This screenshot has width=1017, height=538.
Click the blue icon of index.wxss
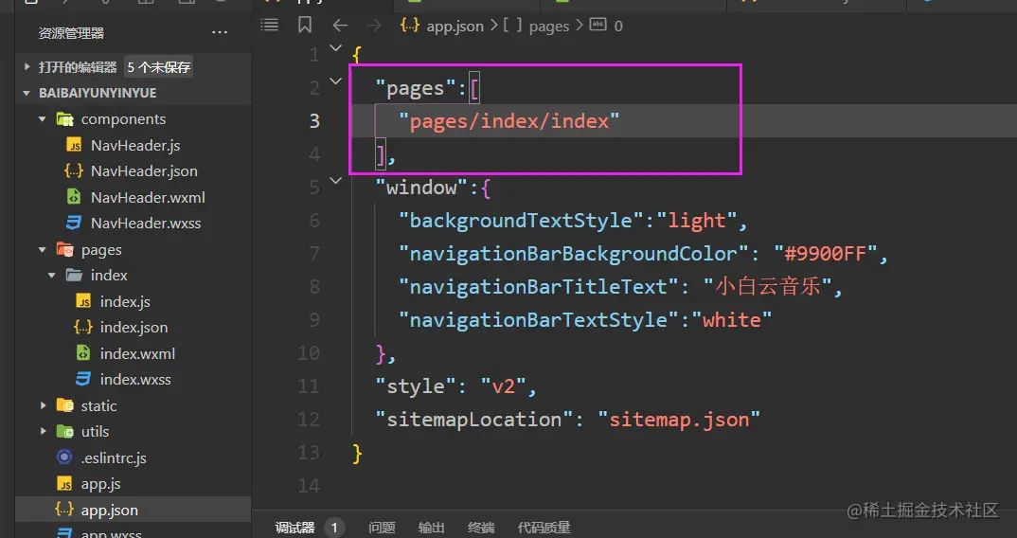pos(83,379)
